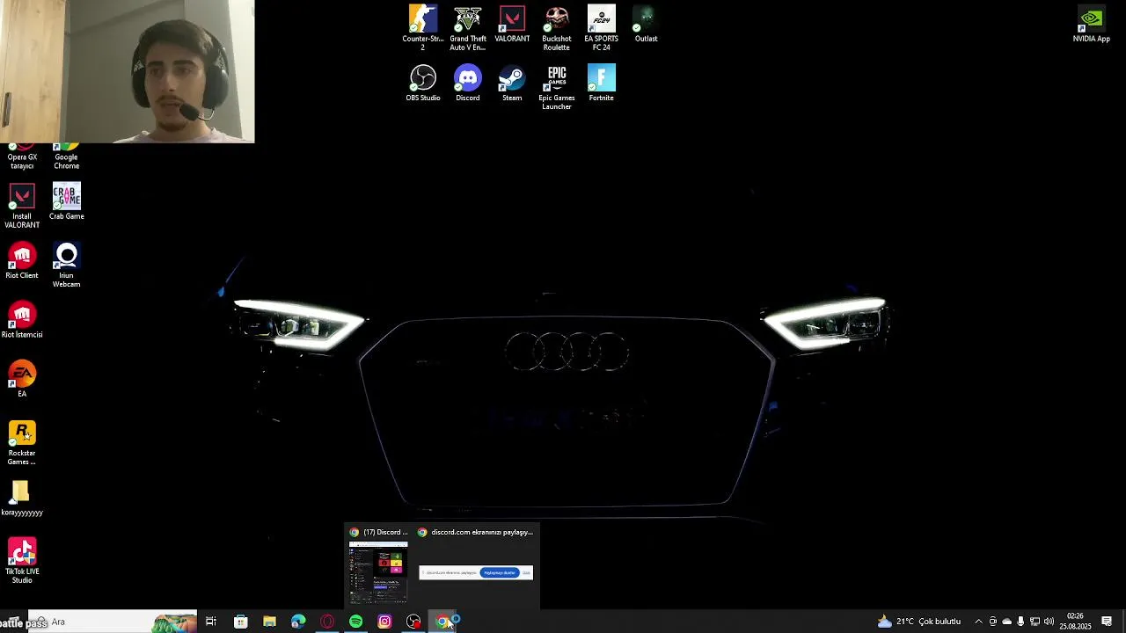
Task: Open the Outlast desktop icon
Action: 646,25
